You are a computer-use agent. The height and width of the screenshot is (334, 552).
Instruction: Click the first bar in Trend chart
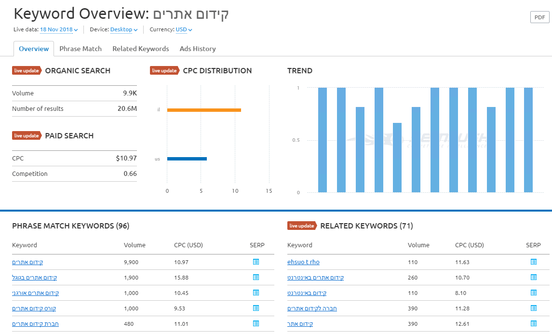[323, 140]
